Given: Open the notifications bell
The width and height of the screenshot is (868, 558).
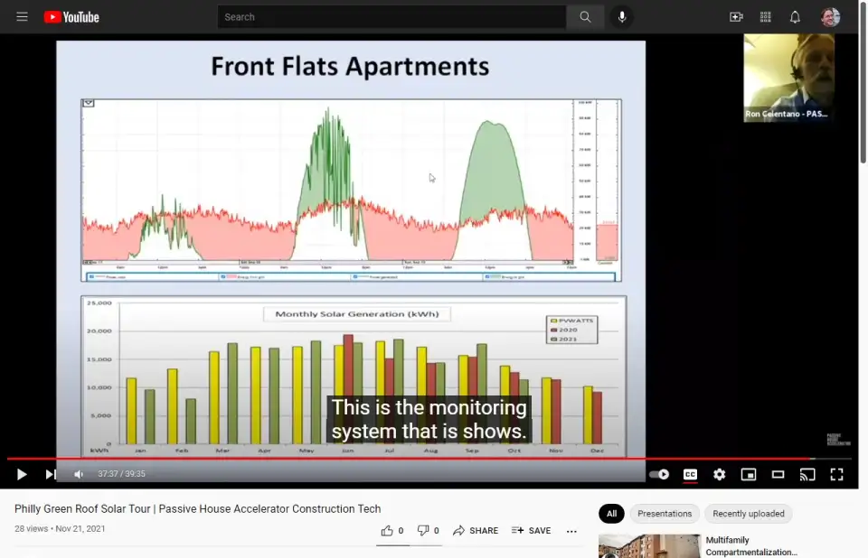Looking at the screenshot, I should pos(795,17).
